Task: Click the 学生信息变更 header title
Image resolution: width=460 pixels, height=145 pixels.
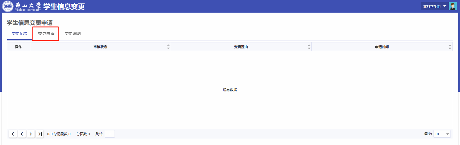Action: pos(64,7)
